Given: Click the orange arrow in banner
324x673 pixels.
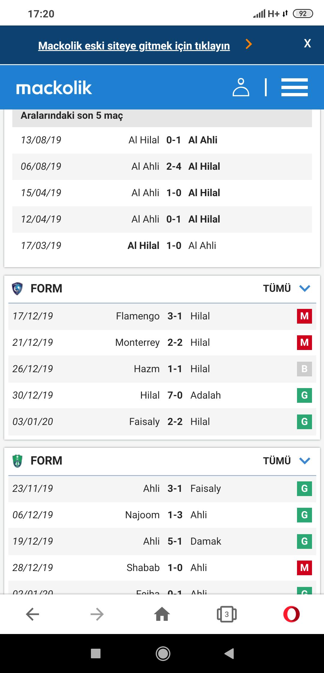Looking at the screenshot, I should [248, 44].
